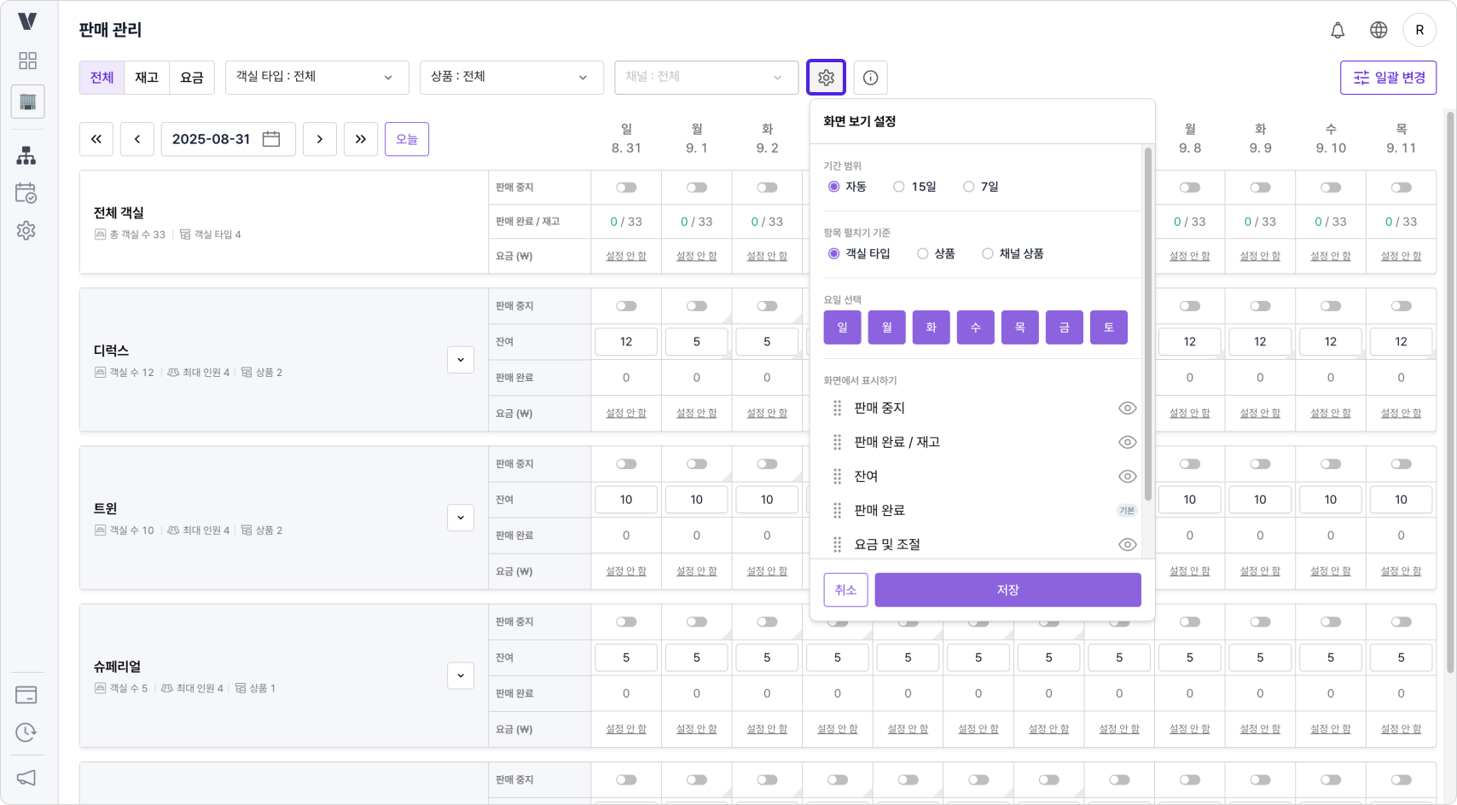Toggle 수 weekday selection button
Screen dimensions: 1457x805
click(976, 327)
